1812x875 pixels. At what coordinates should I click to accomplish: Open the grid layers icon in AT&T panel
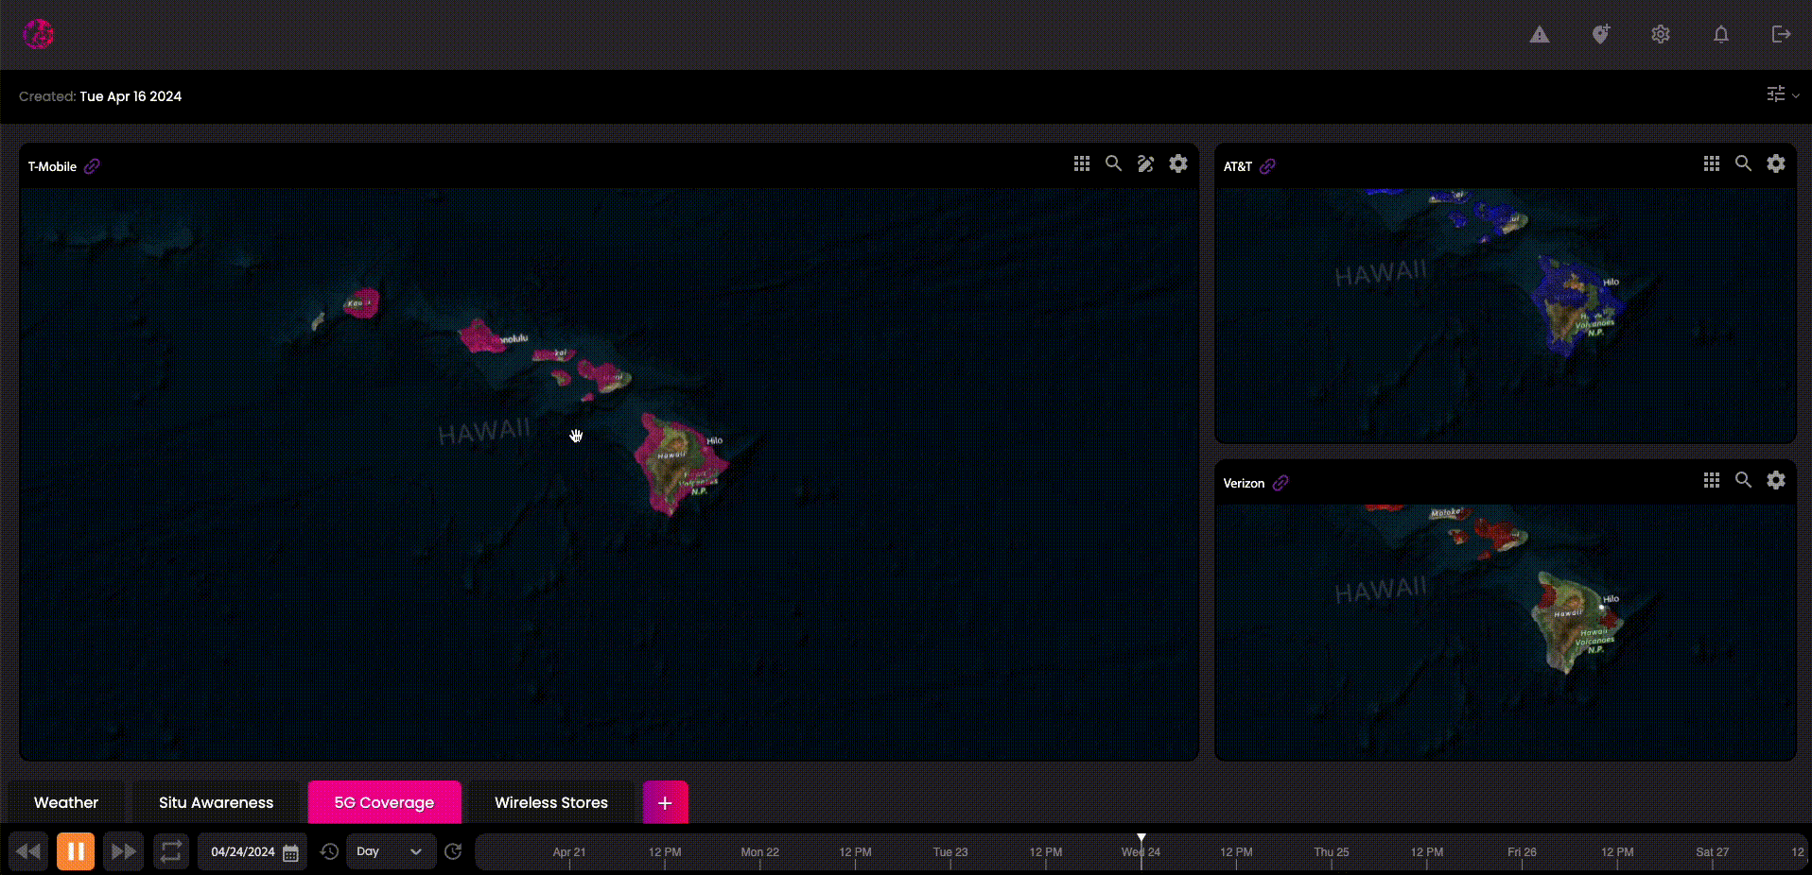pyautogui.click(x=1712, y=163)
